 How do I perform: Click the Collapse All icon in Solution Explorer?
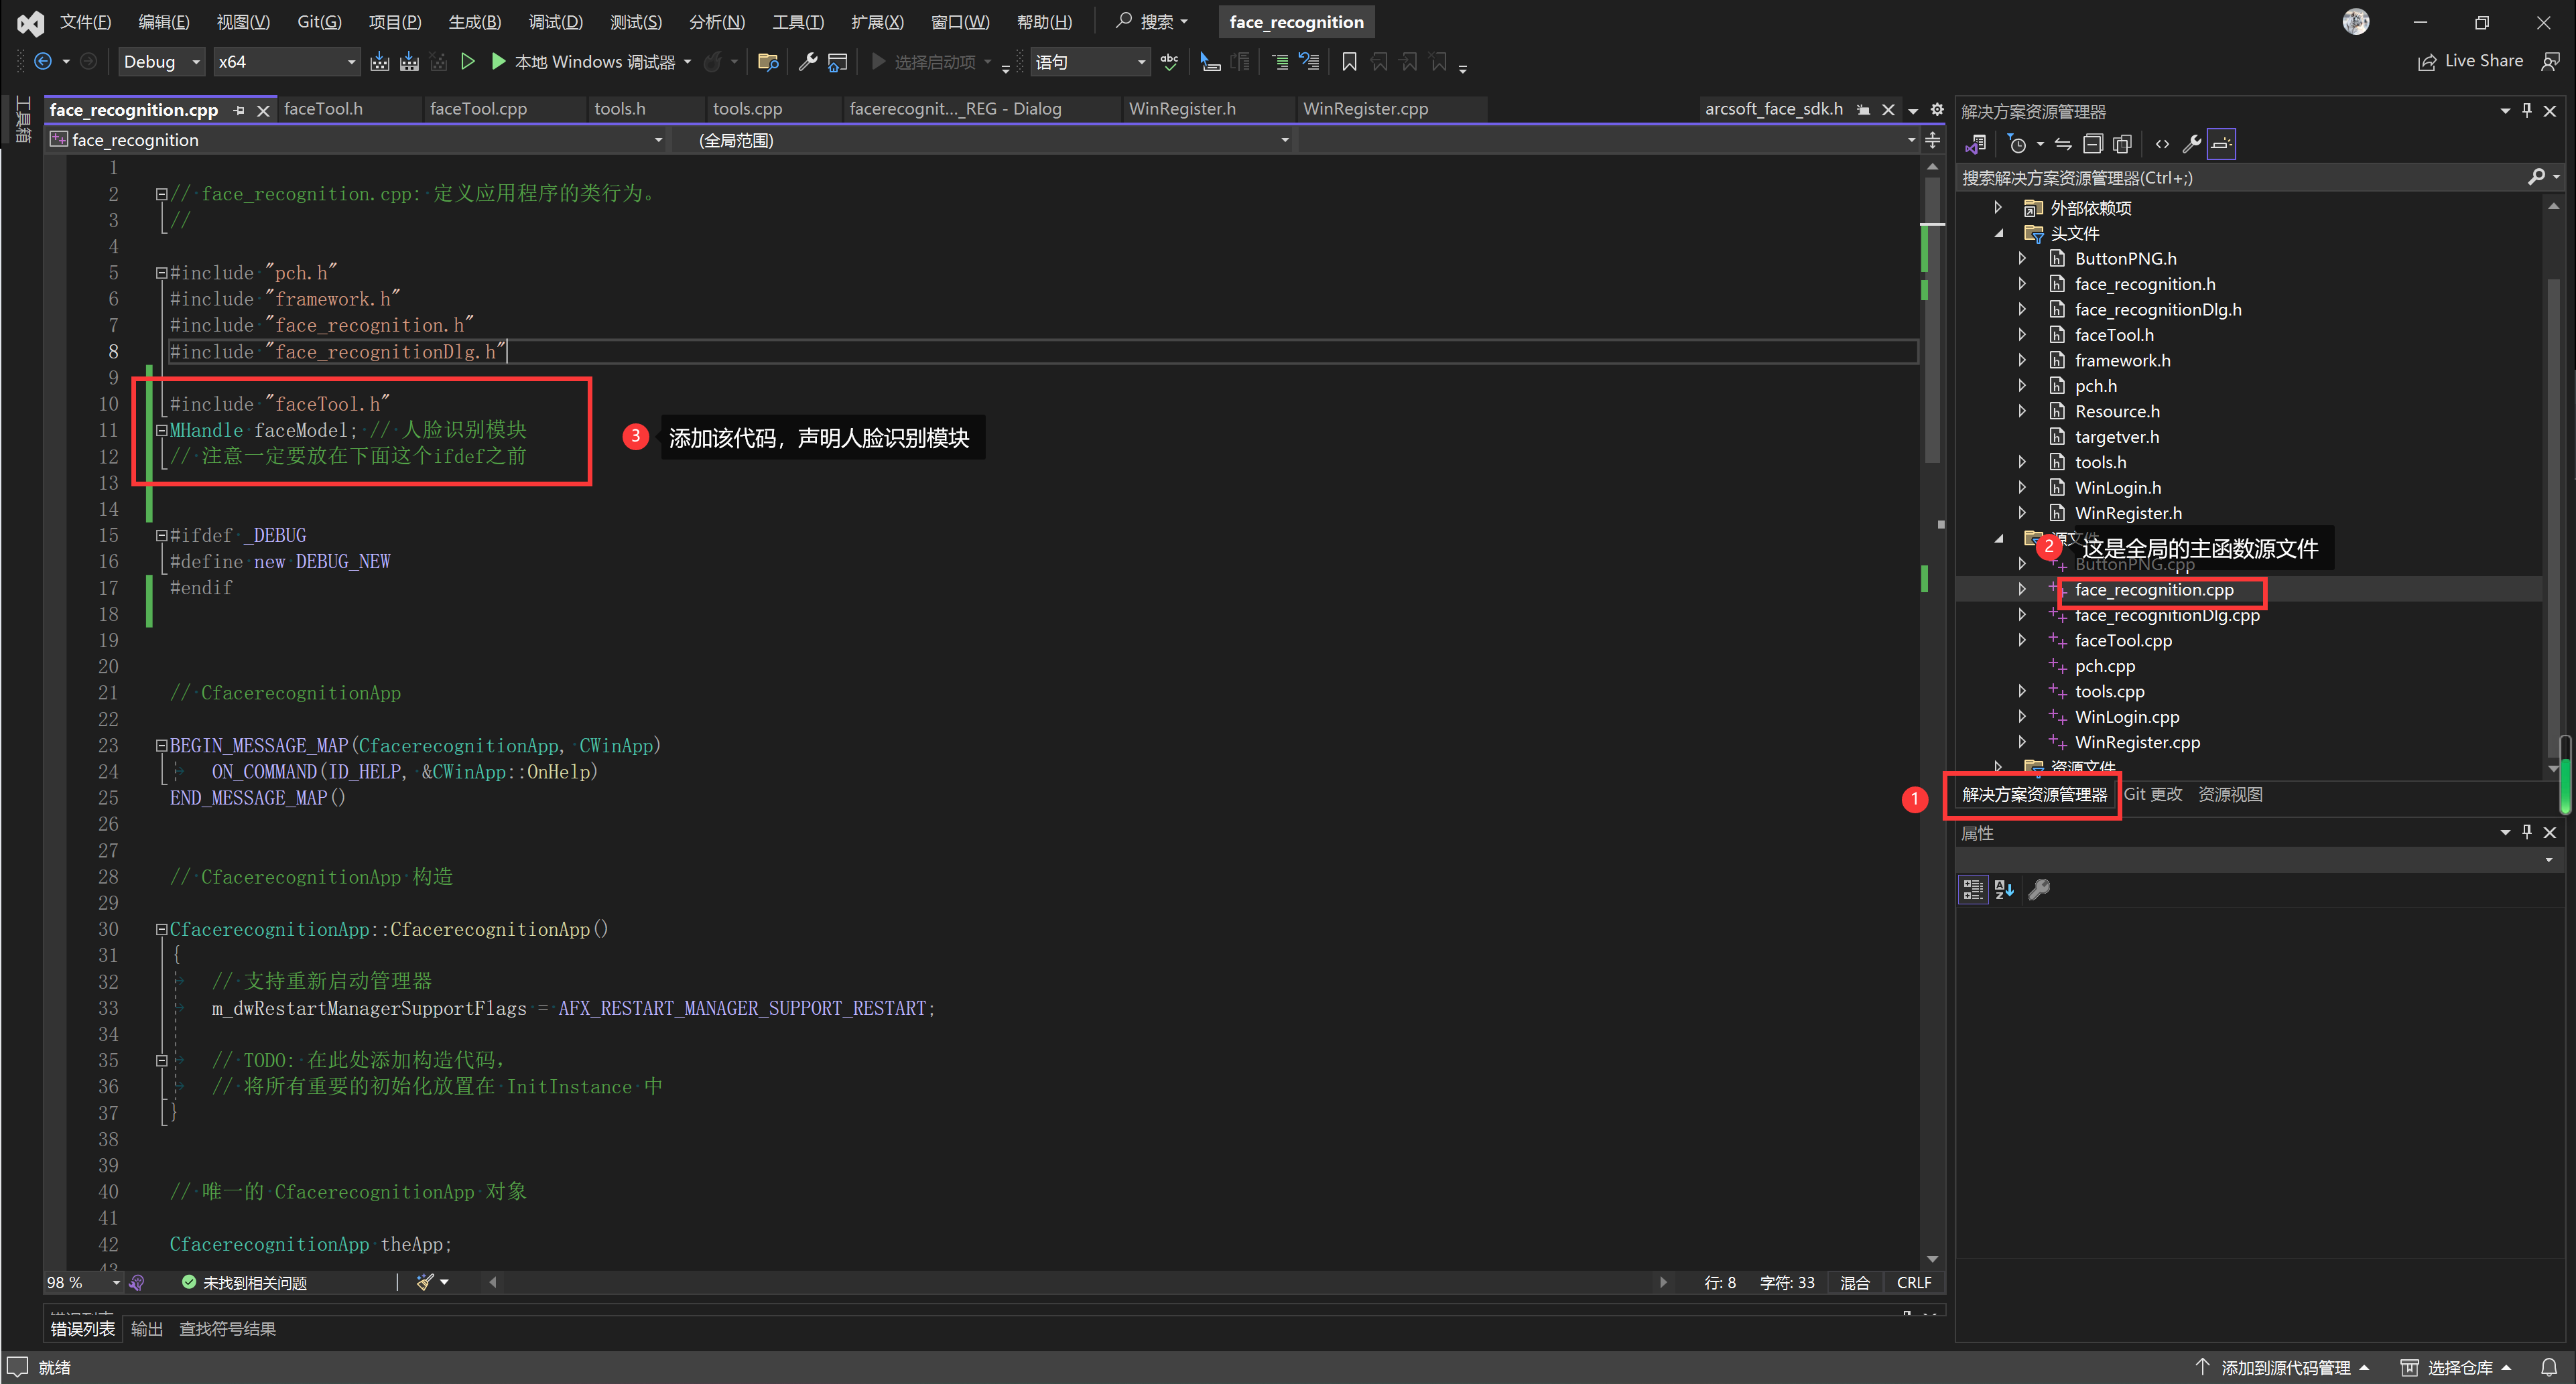tap(2092, 144)
